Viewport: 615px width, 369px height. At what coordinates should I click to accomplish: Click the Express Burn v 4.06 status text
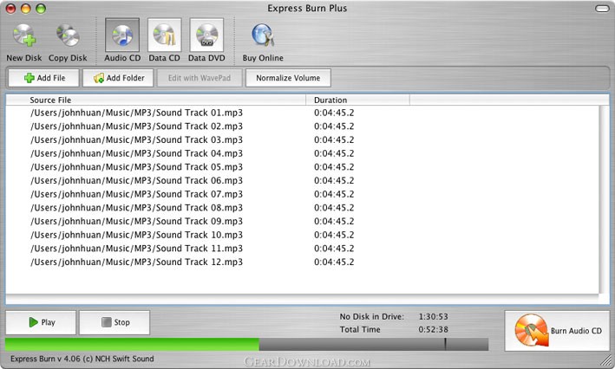click(82, 359)
